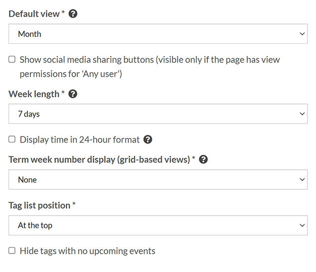Screen dimensions: 316x272
Task: Click the help icon beside Week length
Action: [x=73, y=94]
